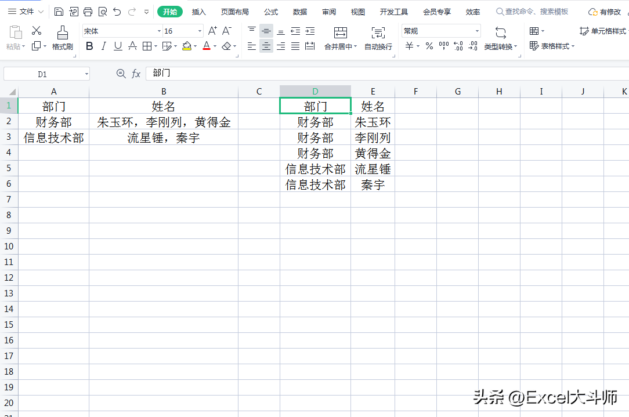
Task: Decrease decimal places icon
Action: [x=473, y=46]
